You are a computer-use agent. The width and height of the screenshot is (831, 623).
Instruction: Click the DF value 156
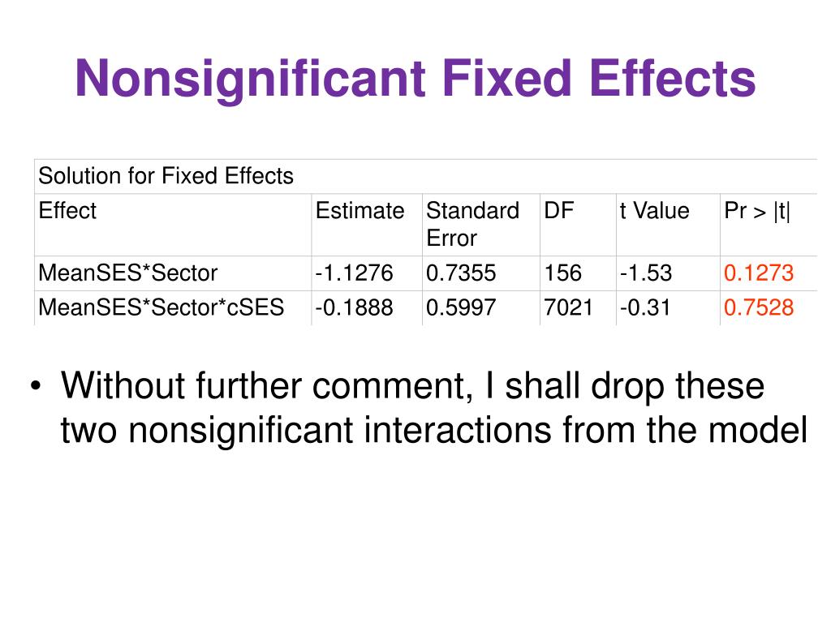coord(563,273)
